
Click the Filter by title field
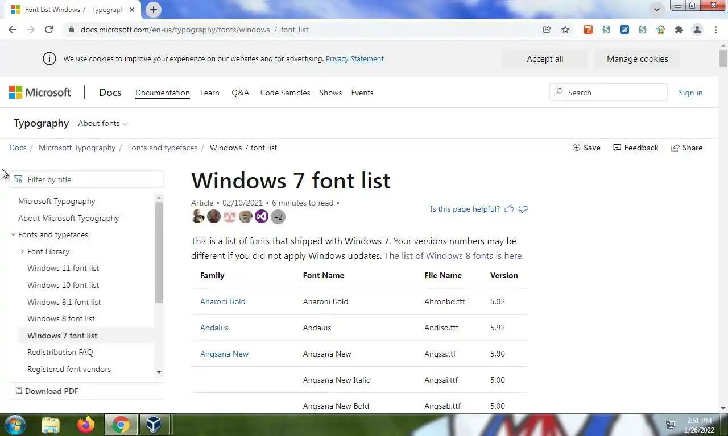[x=86, y=179]
